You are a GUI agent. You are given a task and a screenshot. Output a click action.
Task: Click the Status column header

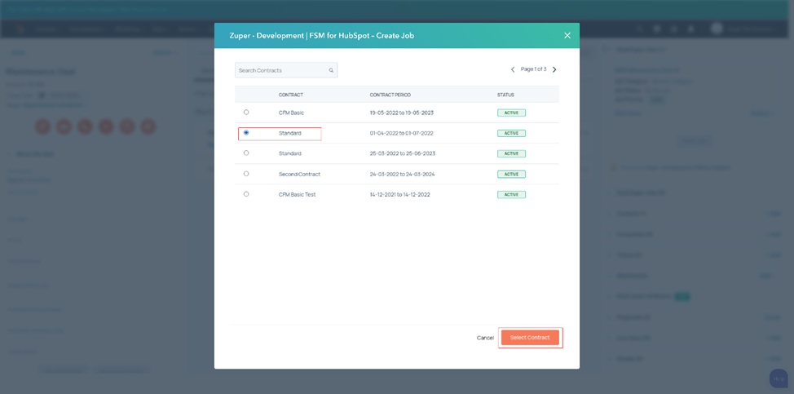pos(505,95)
